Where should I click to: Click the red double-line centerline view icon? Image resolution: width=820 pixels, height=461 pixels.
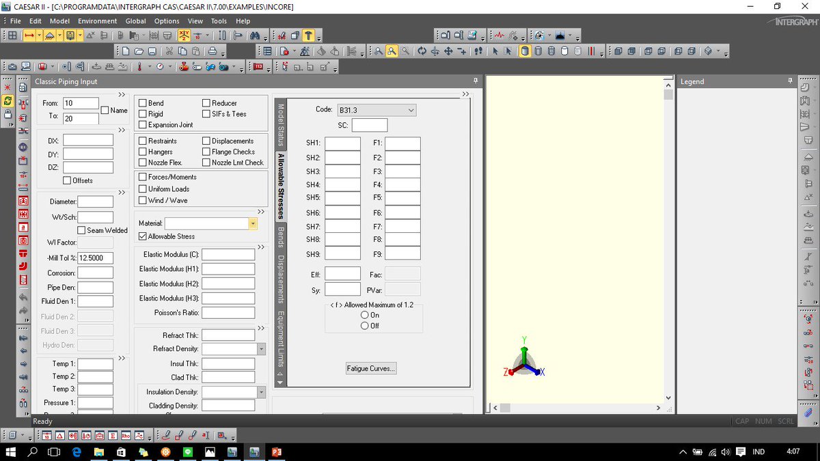point(592,51)
